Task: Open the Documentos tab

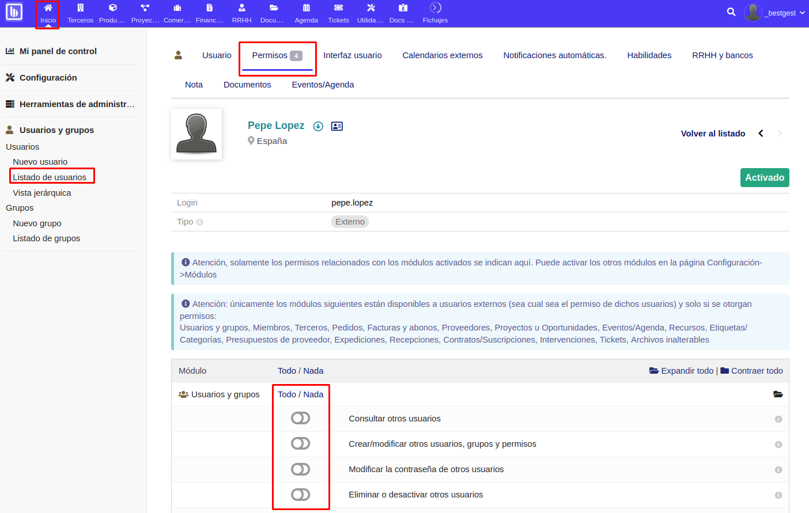Action: click(x=247, y=84)
